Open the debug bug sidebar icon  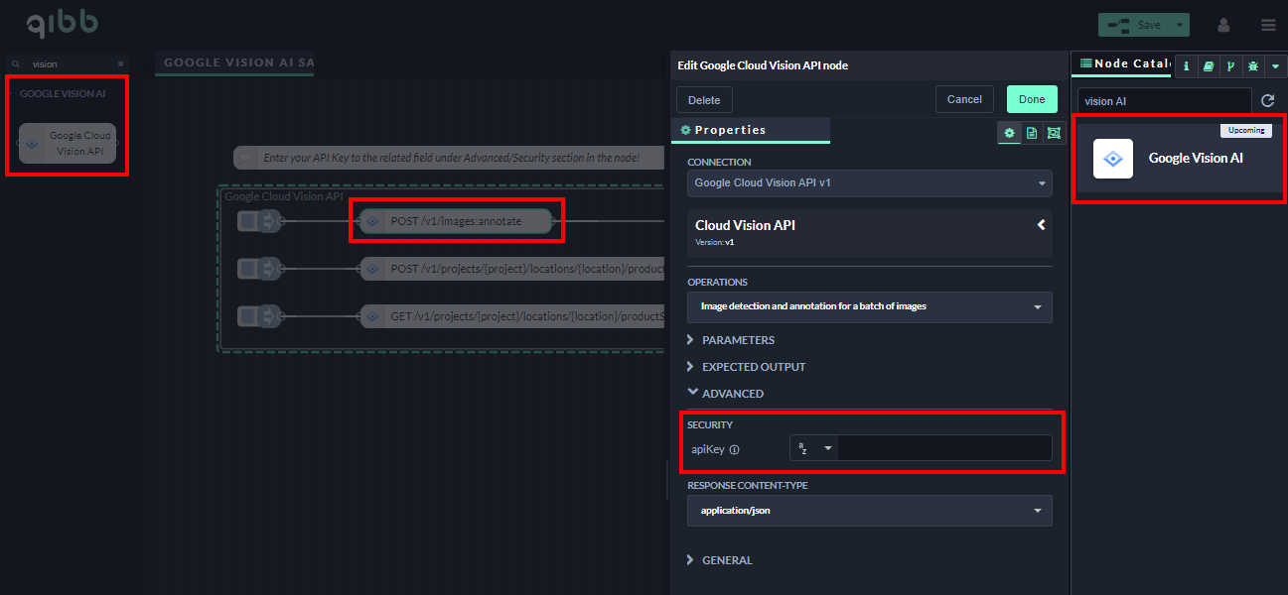click(1252, 66)
